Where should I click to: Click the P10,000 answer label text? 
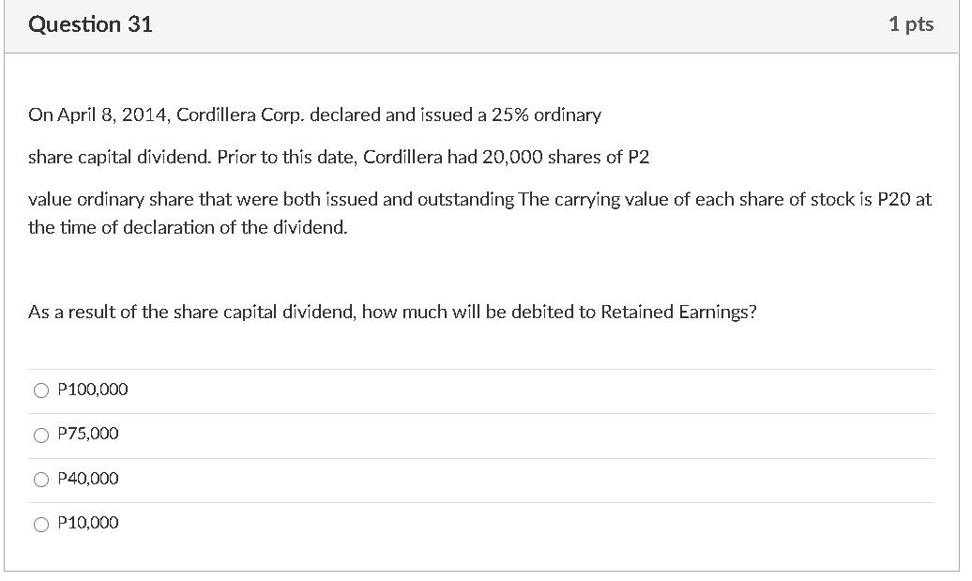pyautogui.click(x=87, y=523)
